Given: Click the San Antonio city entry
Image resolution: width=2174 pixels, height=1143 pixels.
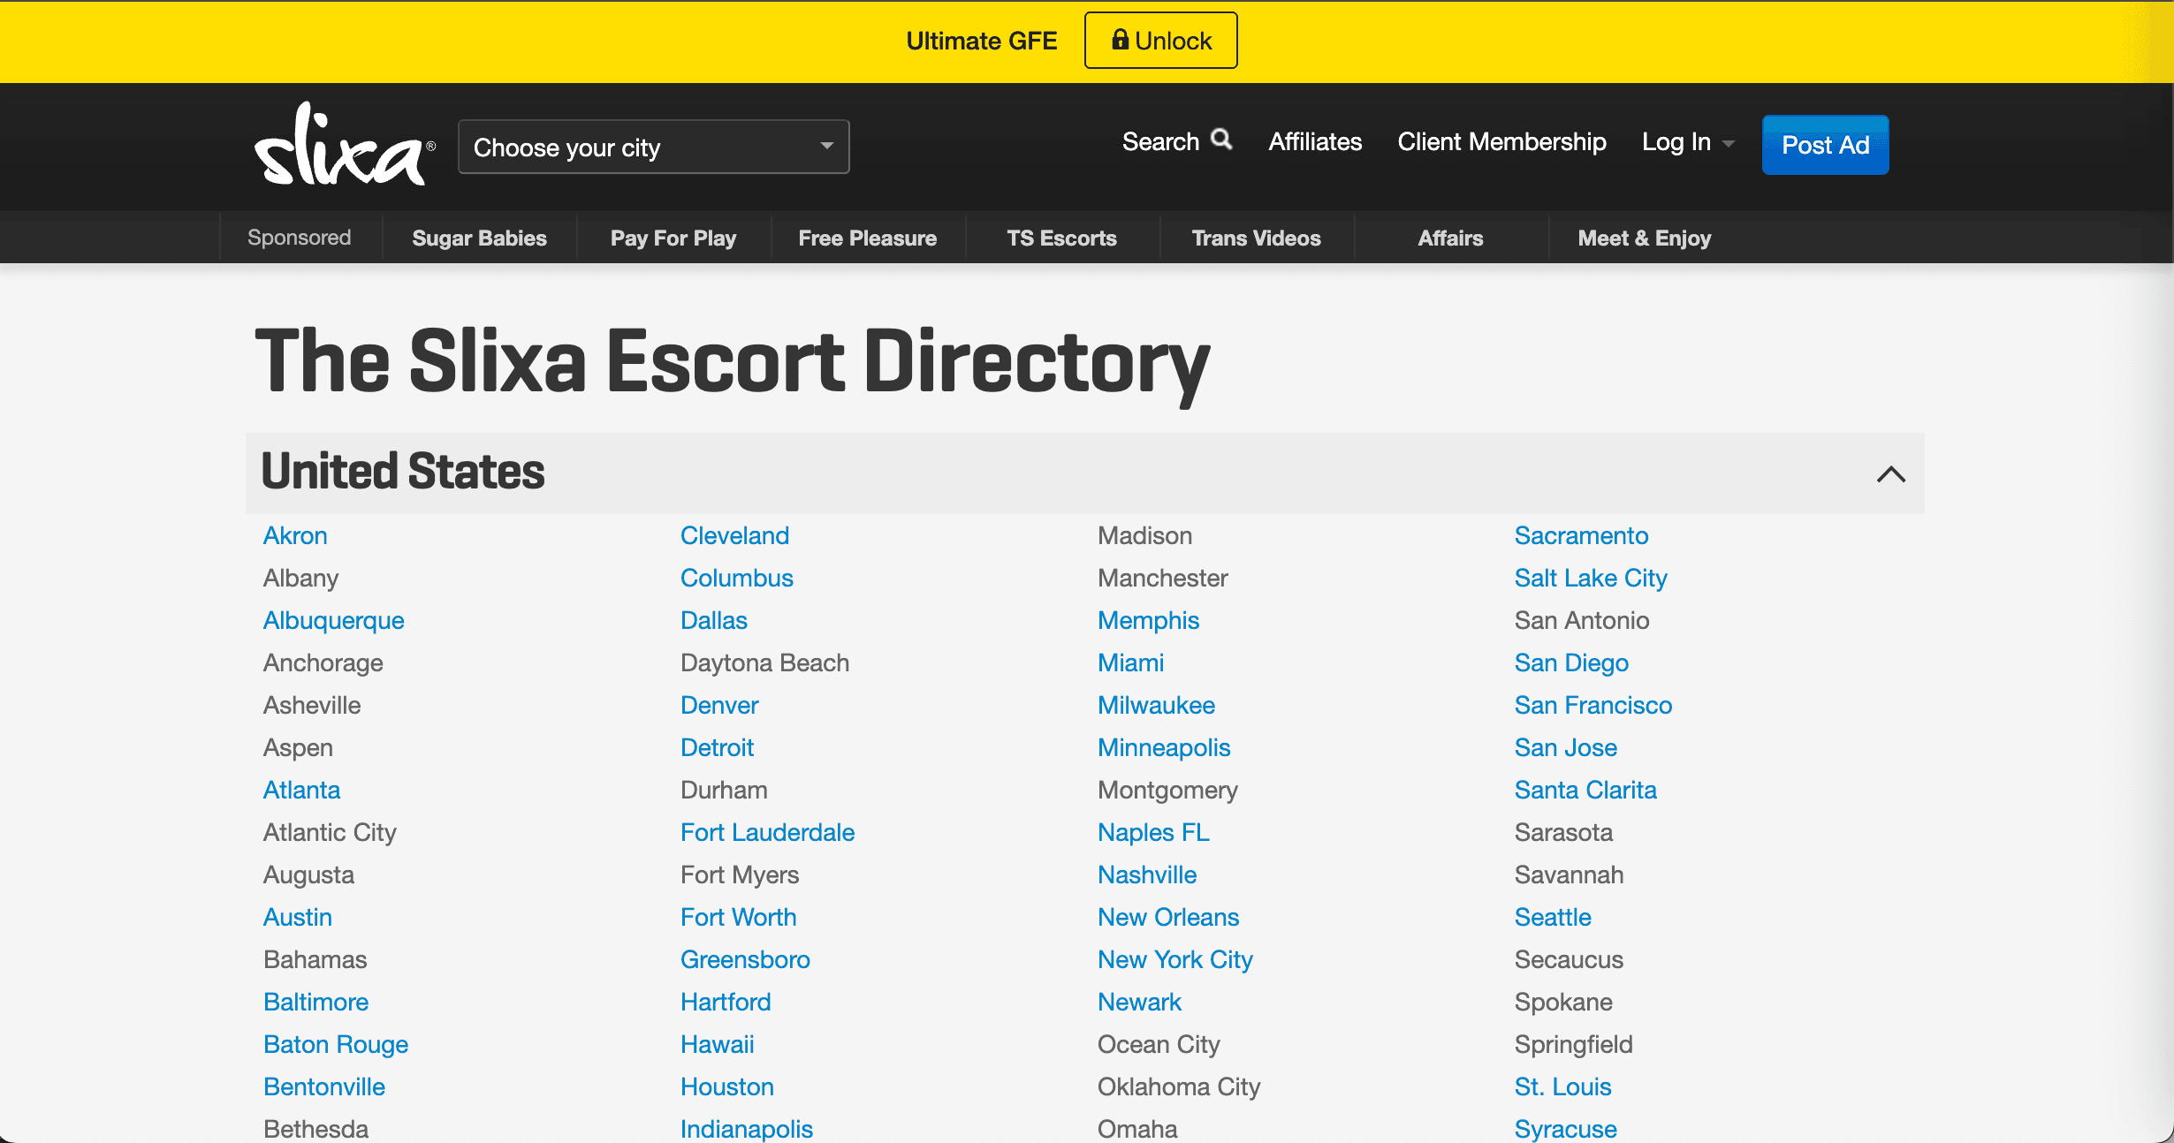Looking at the screenshot, I should pyautogui.click(x=1582, y=620).
